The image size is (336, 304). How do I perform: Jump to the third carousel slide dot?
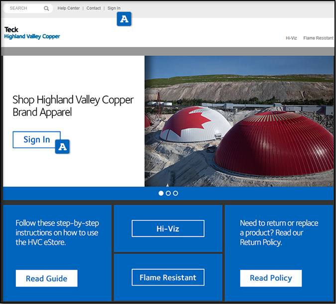click(x=176, y=193)
